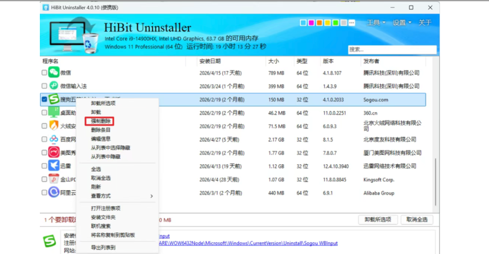Click the large Sogou icon in details panel
Screen dimensions: 489x254
(x=50, y=241)
